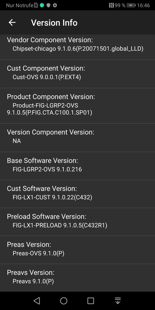Open recent apps with the square button

tap(90, 301)
